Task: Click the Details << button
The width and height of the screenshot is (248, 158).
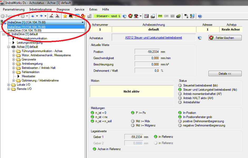Action: click(225, 74)
